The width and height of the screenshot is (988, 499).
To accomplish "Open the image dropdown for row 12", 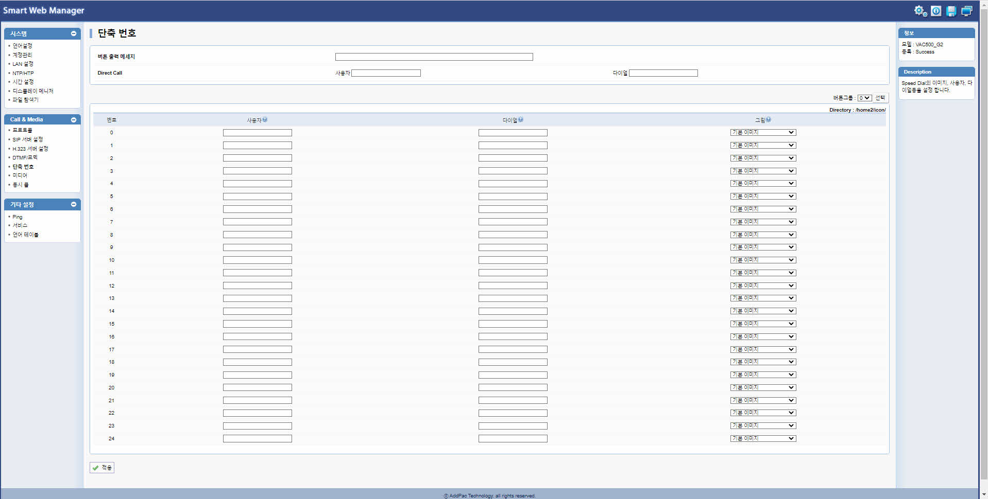I will coord(763,286).
